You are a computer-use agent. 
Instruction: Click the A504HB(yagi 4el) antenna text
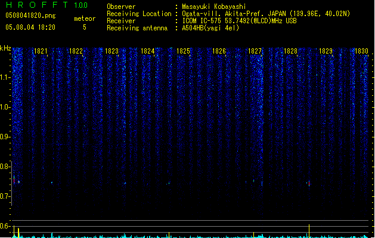coord(210,28)
